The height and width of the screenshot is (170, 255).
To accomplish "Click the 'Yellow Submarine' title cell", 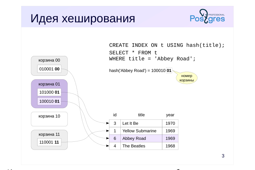I will point(141,131).
